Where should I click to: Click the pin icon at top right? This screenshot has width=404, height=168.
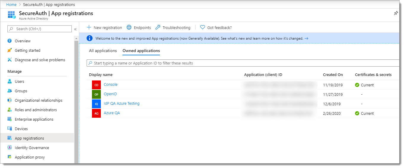click(396, 13)
